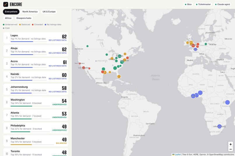
Task: Click the Qloo status pill
Action: coord(188,4)
